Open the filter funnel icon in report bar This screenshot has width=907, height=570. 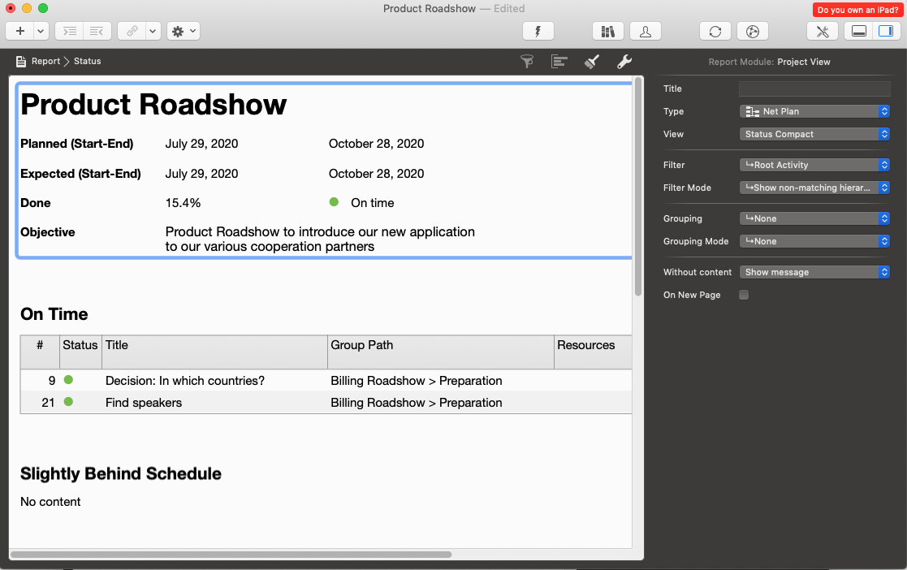click(527, 62)
